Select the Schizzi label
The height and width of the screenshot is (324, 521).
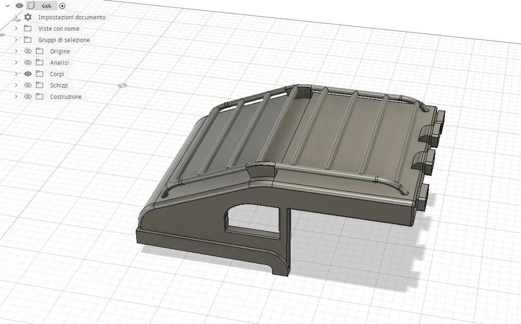pos(59,85)
